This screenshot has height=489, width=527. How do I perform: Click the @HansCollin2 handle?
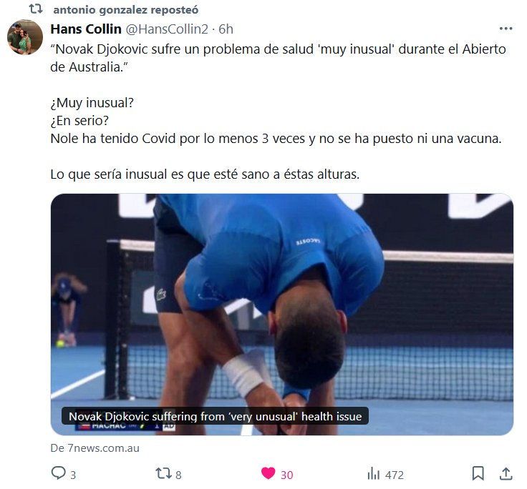[x=167, y=29]
